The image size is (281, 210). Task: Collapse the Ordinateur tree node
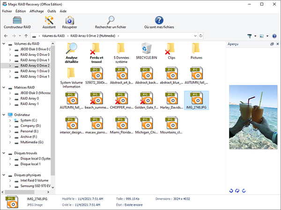4,115
